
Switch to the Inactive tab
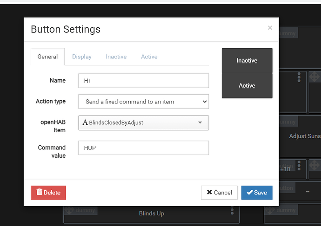point(116,57)
